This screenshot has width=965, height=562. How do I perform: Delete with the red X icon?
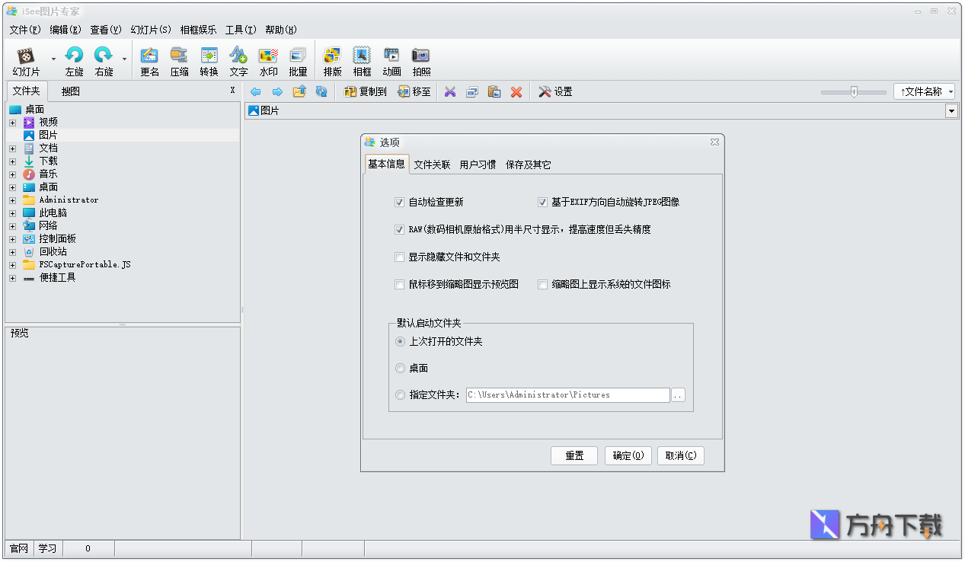click(x=516, y=91)
